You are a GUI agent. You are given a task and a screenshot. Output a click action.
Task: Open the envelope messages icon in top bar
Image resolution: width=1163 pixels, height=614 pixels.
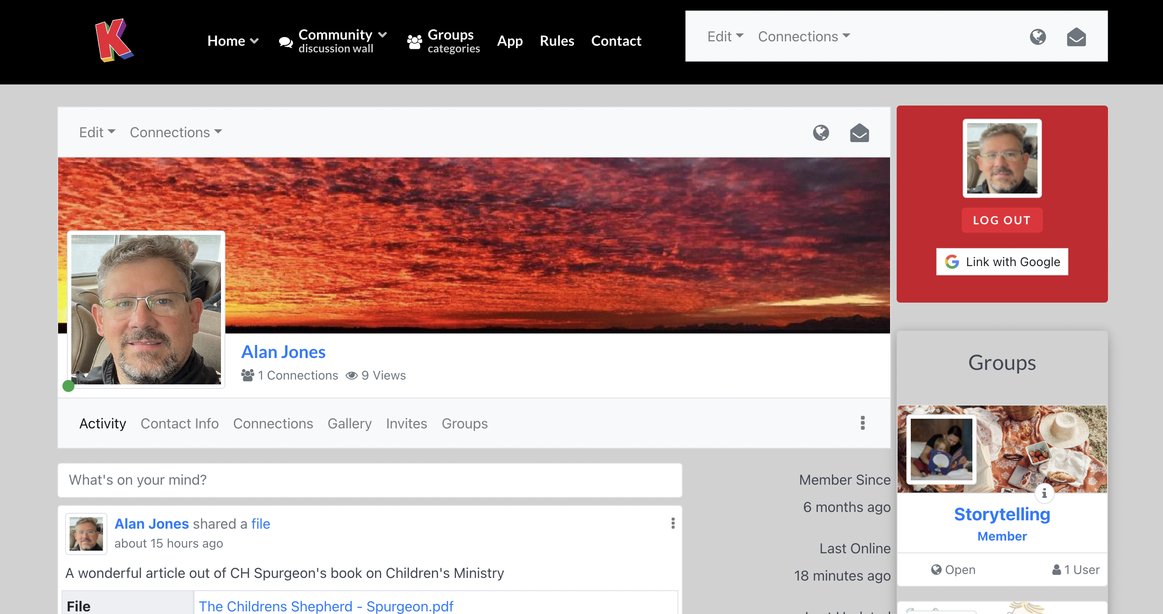(x=1076, y=37)
